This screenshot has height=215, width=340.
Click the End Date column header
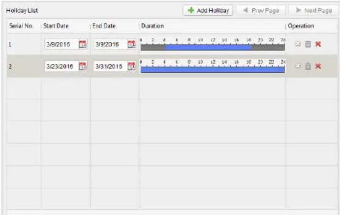tap(104, 26)
